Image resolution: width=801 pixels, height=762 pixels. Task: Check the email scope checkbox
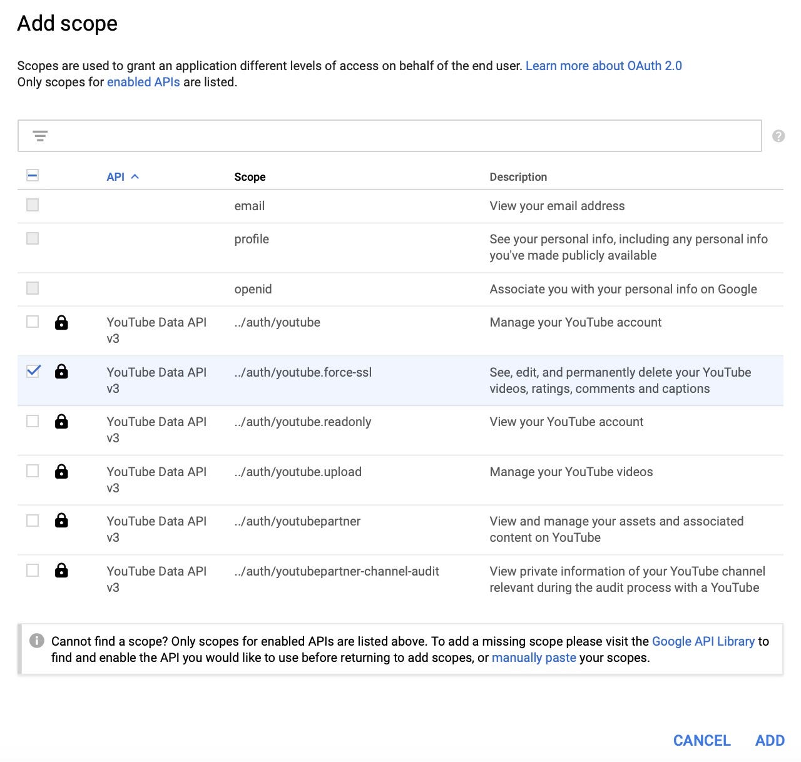(33, 205)
